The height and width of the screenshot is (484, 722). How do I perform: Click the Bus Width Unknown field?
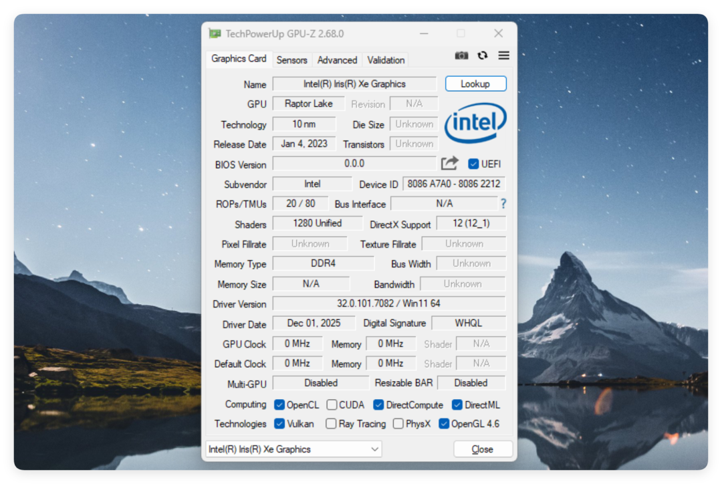(x=471, y=263)
